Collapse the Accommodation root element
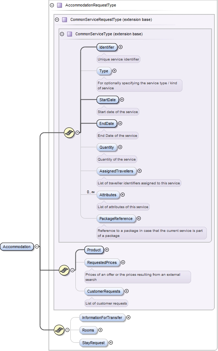Screen dimensions: 218x351 point(37,247)
